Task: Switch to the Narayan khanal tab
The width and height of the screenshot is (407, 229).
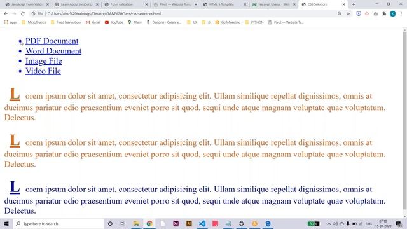Action: 274,4
